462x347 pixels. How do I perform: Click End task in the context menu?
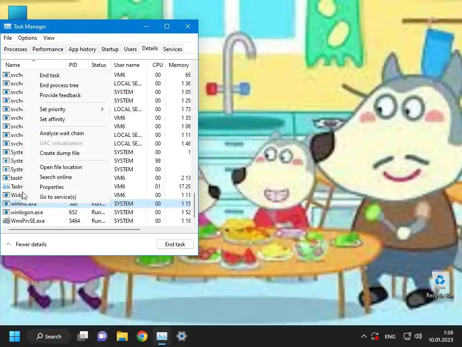[50, 75]
